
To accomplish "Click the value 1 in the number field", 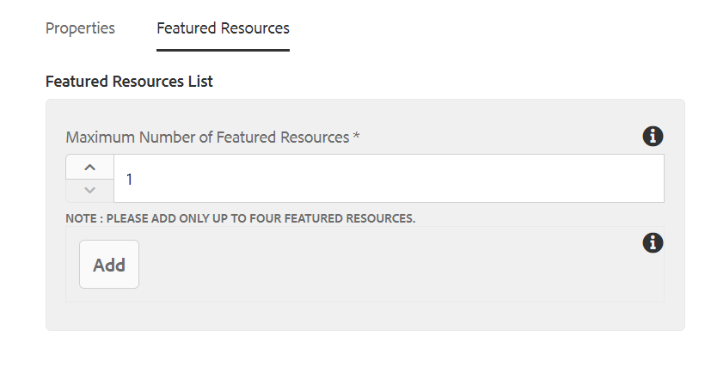I will [130, 180].
